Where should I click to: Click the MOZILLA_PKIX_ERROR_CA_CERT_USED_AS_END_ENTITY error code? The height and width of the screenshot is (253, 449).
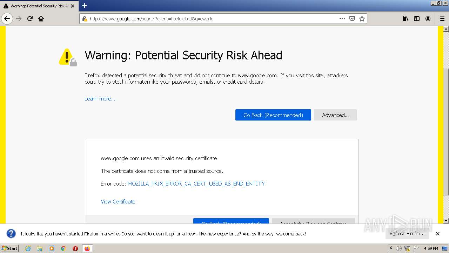click(196, 183)
